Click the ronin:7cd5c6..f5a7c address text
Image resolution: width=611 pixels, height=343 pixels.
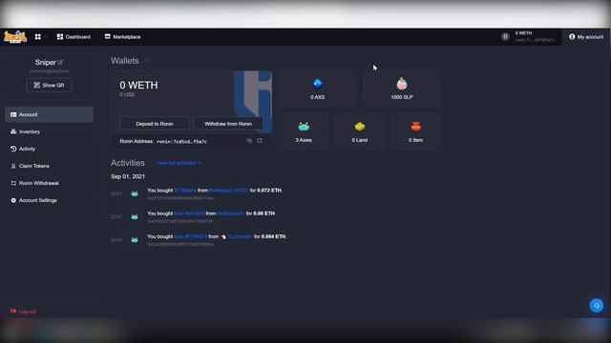coord(181,141)
